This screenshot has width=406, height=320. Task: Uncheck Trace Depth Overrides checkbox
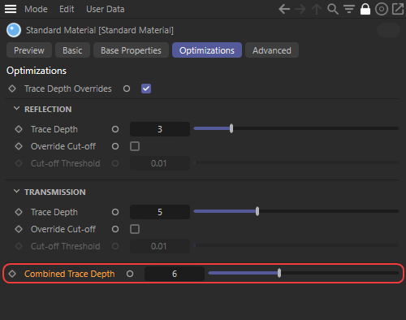click(x=146, y=89)
